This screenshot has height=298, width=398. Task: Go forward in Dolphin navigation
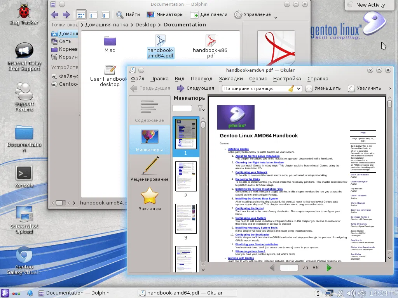tap(66, 15)
